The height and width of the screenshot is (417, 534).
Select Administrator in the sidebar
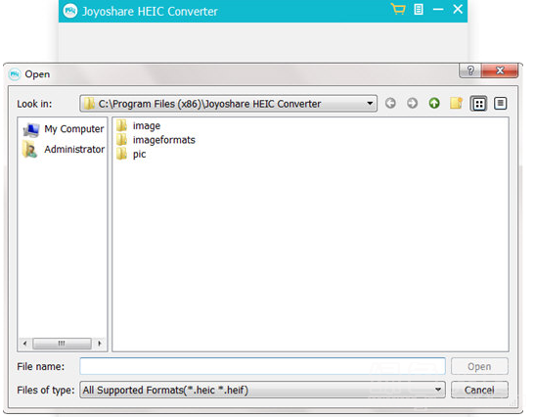click(x=64, y=150)
